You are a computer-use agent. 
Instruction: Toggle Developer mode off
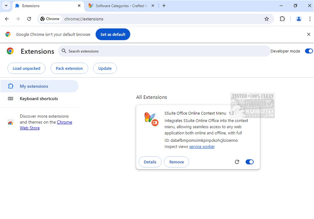click(x=309, y=51)
